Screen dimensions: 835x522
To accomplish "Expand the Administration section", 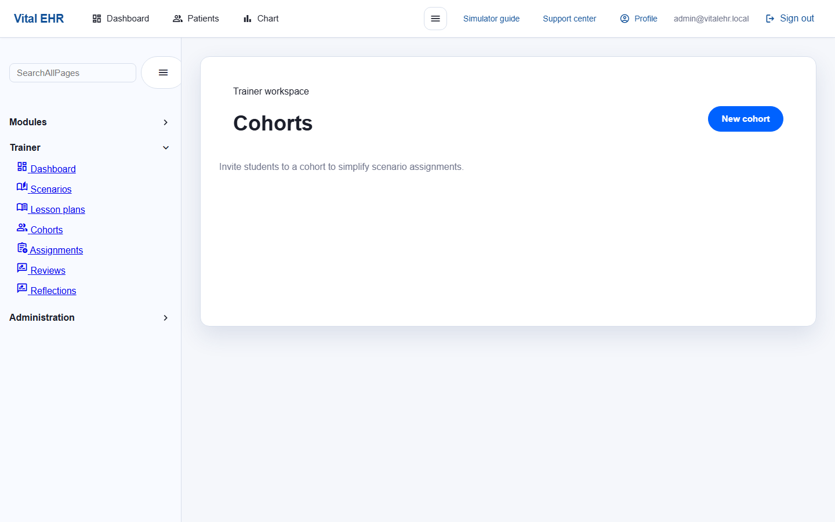I will (165, 318).
